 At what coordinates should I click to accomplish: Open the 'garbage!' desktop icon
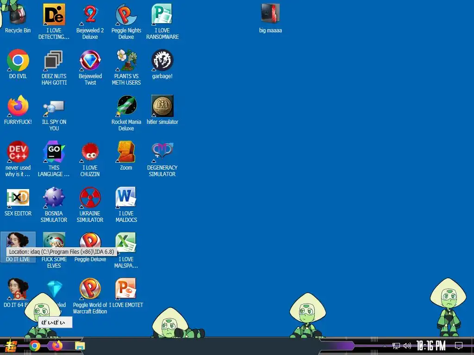coord(162,64)
